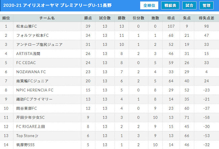Select team 南箕輪FCジュニア
The height and width of the screenshot is (149, 219).
(32, 81)
